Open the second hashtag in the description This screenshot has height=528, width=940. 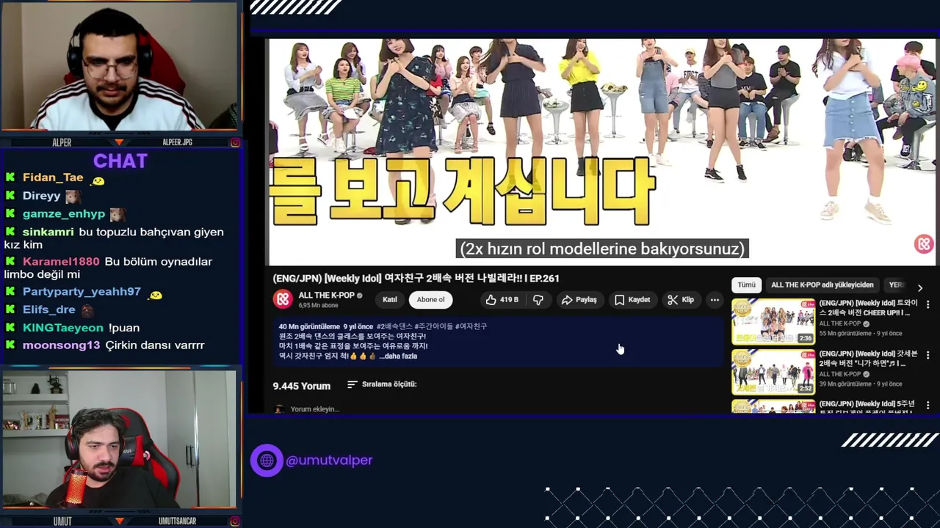click(x=433, y=326)
